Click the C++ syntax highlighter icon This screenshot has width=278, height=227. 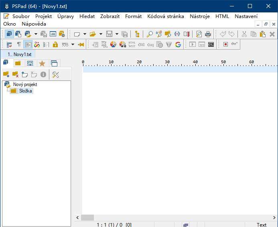coord(37,44)
